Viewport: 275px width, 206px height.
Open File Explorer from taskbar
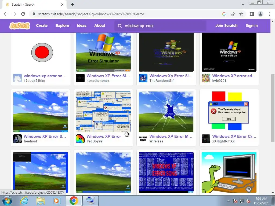click(x=41, y=201)
